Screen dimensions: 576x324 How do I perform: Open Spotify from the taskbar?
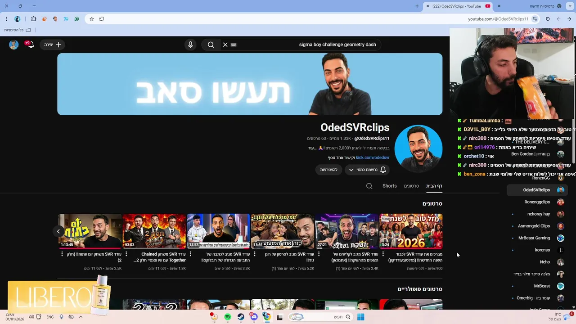(228, 317)
